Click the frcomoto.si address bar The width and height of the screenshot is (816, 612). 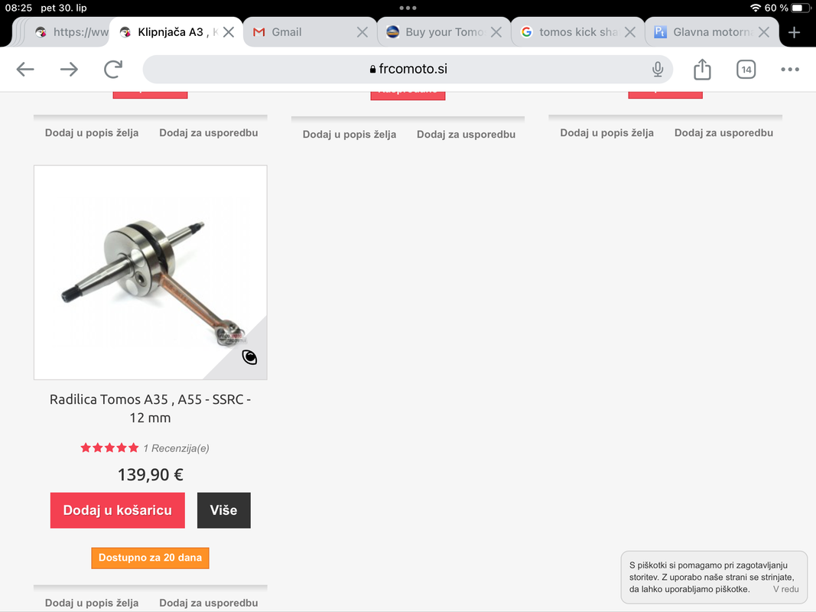tap(408, 69)
